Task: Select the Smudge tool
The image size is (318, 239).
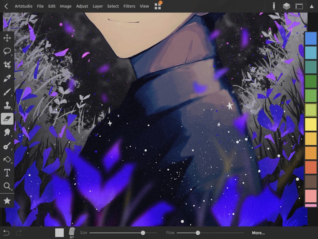Action: click(7, 132)
